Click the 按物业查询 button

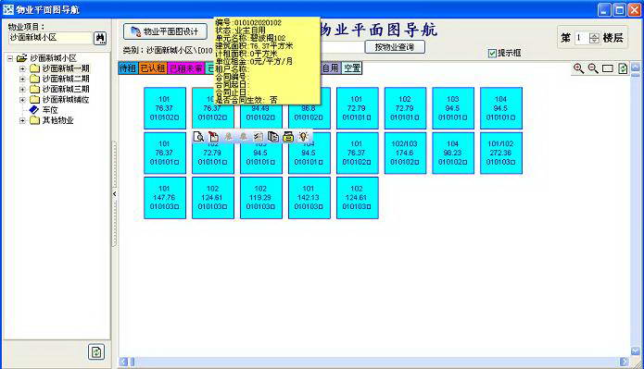point(395,47)
